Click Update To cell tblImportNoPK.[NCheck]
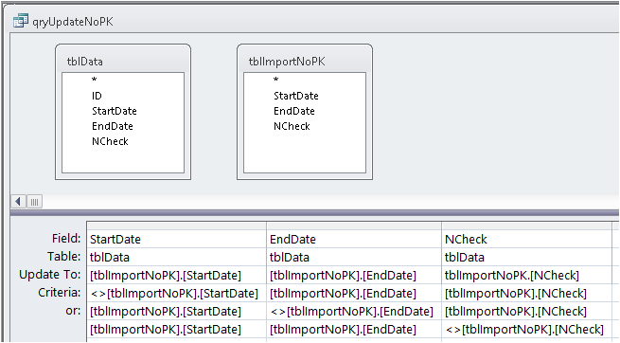Image resolution: width=620 pixels, height=343 pixels. pos(526,275)
